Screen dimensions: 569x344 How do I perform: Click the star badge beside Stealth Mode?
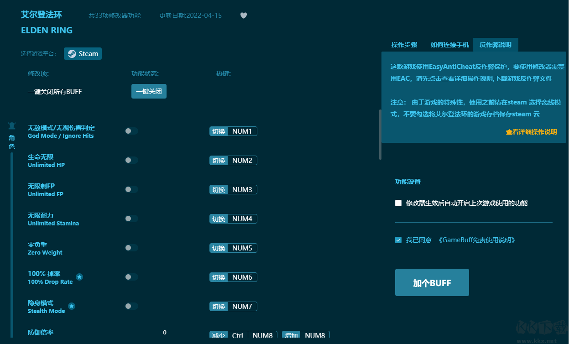pos(72,306)
